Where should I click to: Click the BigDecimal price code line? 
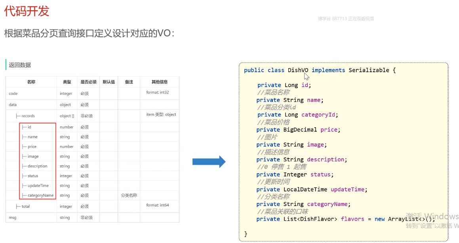pos(298,130)
